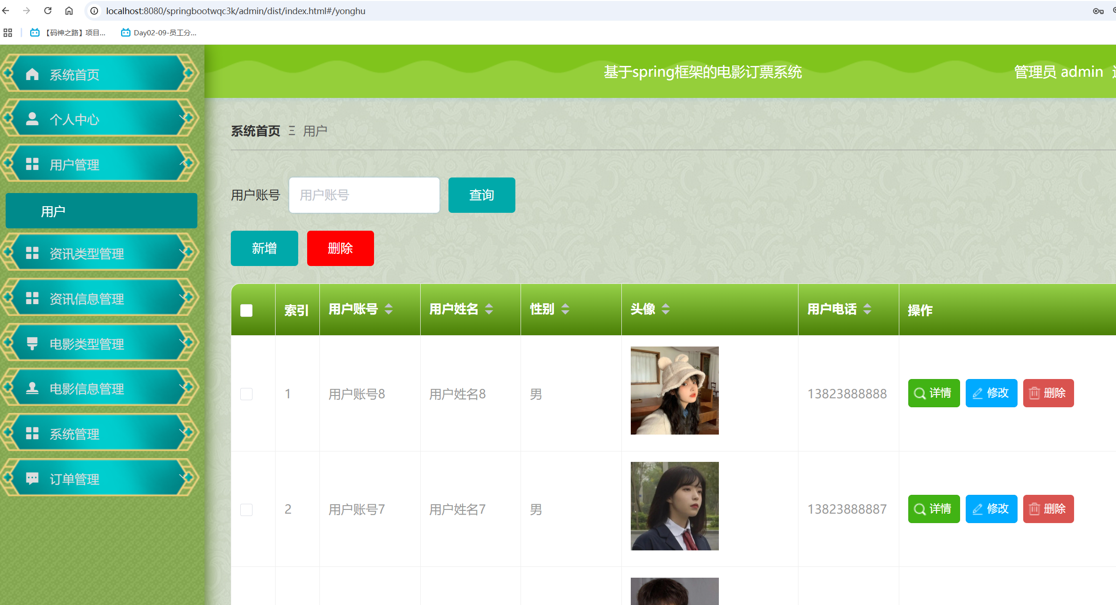
Task: Click the address bar URL
Action: tap(236, 10)
